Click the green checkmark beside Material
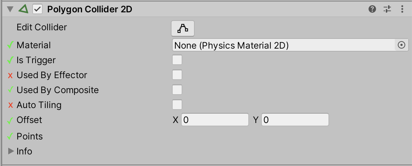 10,46
